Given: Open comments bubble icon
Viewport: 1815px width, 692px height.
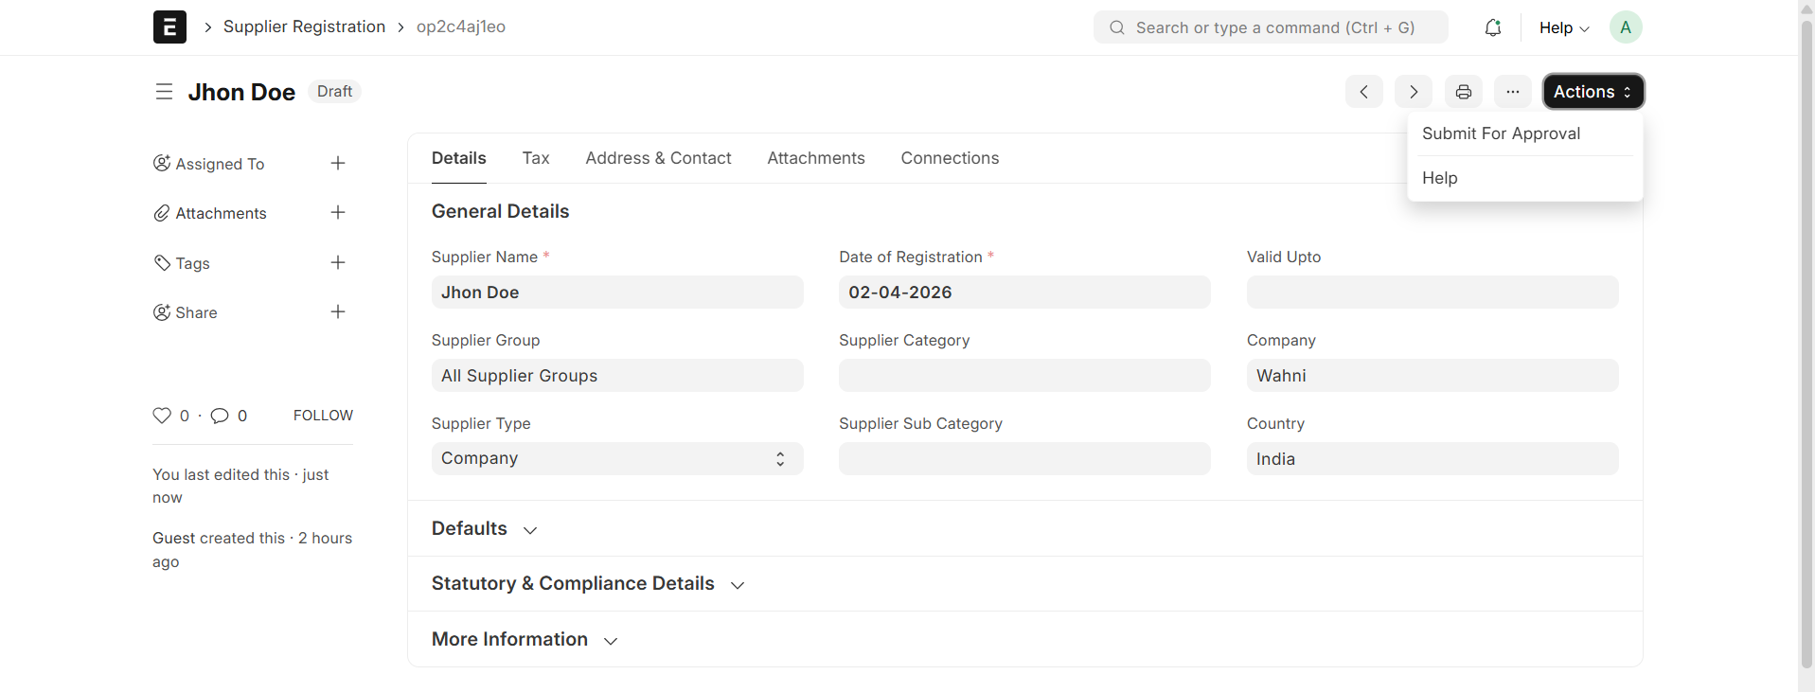Looking at the screenshot, I should [x=220, y=416].
